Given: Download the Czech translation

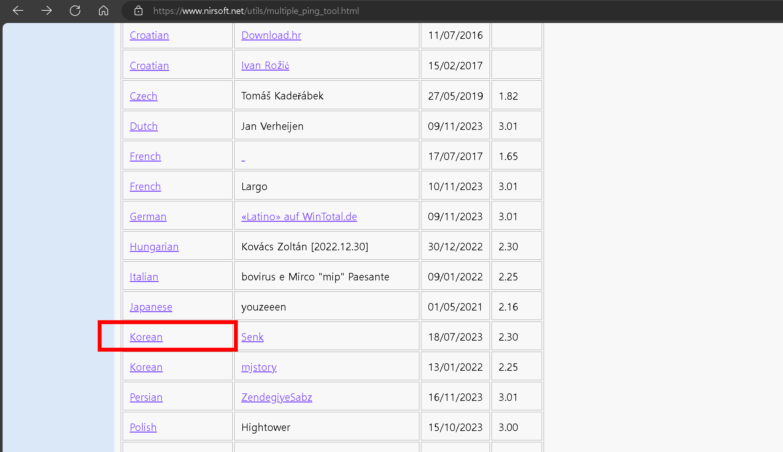Looking at the screenshot, I should pos(143,96).
